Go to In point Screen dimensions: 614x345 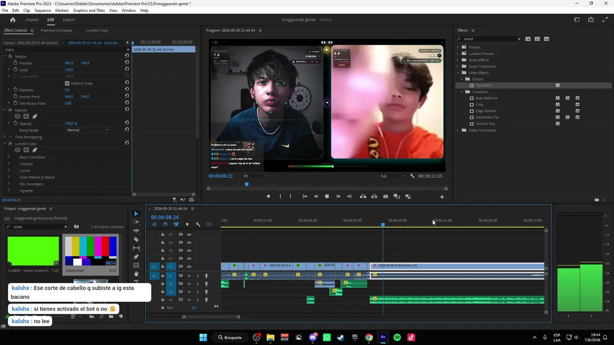[305, 196]
